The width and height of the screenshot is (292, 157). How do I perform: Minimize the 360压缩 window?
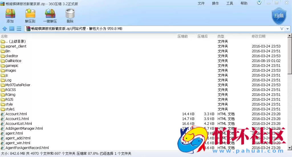pyautogui.click(x=269, y=3)
